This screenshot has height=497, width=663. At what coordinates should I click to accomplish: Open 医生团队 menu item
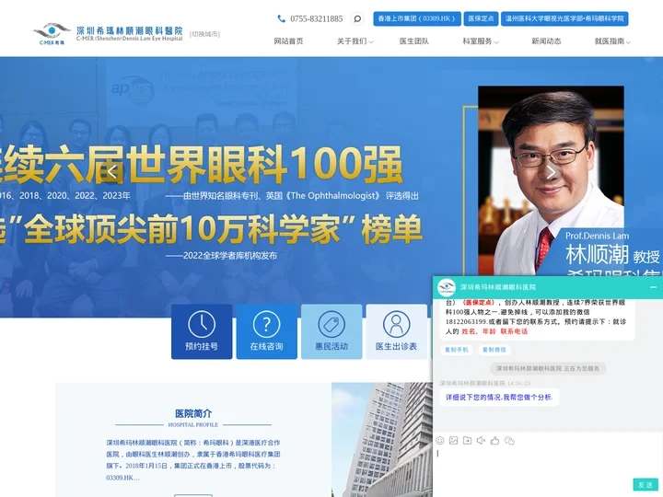(x=414, y=41)
